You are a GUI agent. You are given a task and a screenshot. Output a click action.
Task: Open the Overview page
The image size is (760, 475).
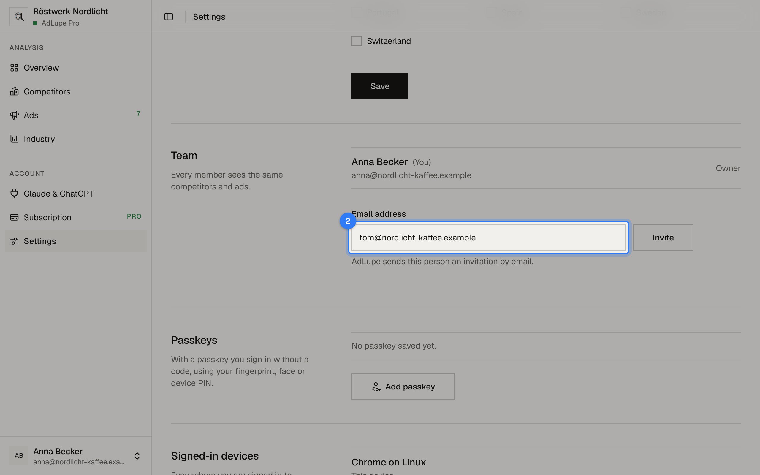(75, 68)
